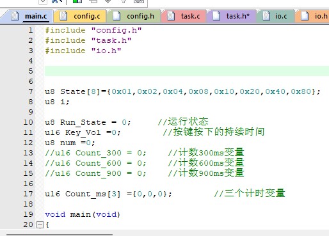The width and height of the screenshot is (329, 236).
Task: Click the 0x80 value in State array
Action: click(x=301, y=91)
